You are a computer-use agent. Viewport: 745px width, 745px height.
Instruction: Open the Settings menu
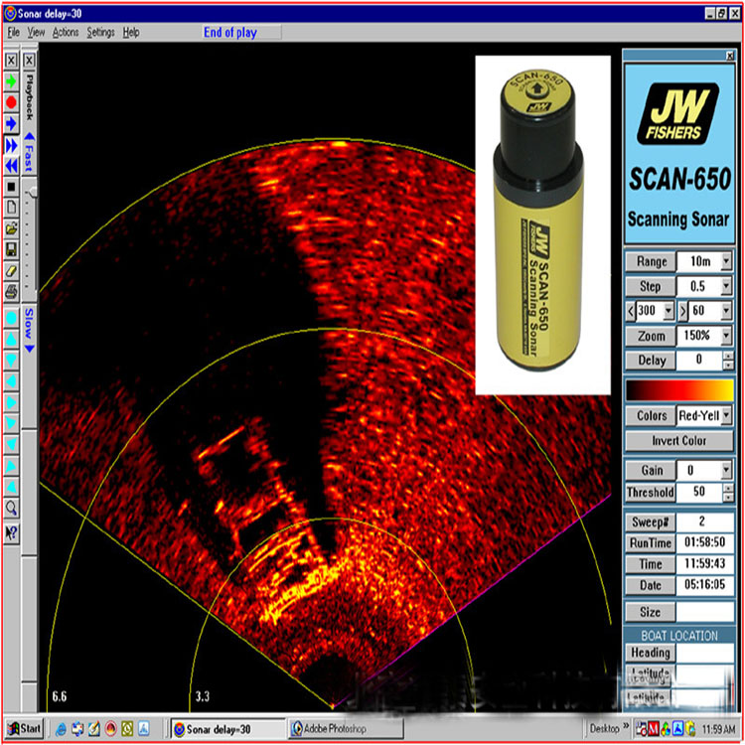tap(100, 32)
